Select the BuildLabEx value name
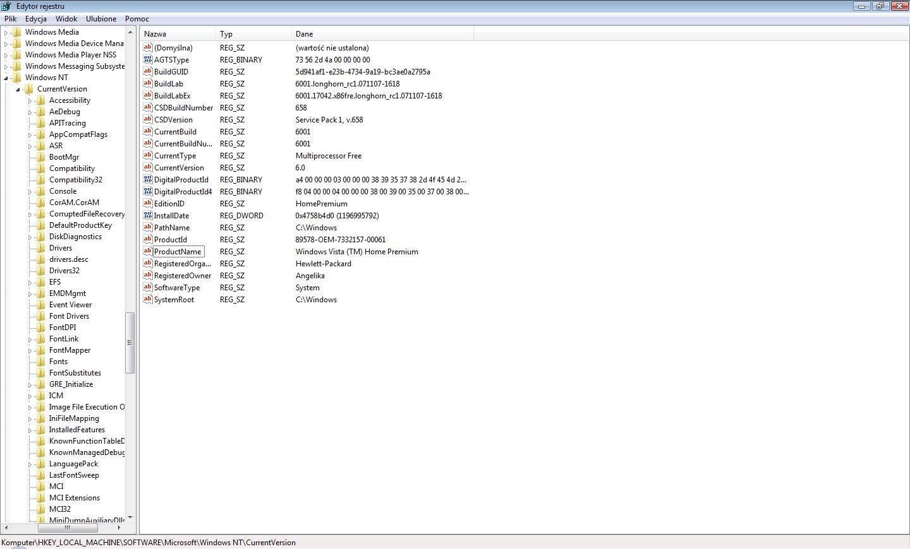 (x=173, y=96)
